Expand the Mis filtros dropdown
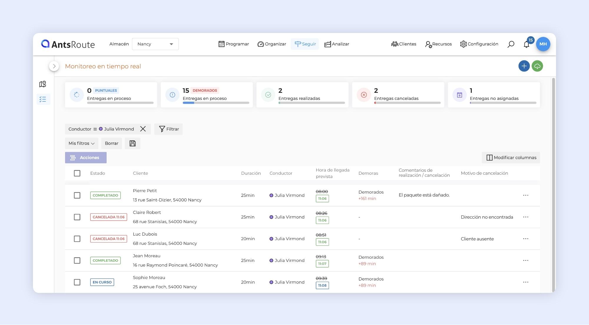589x325 pixels. coord(82,143)
